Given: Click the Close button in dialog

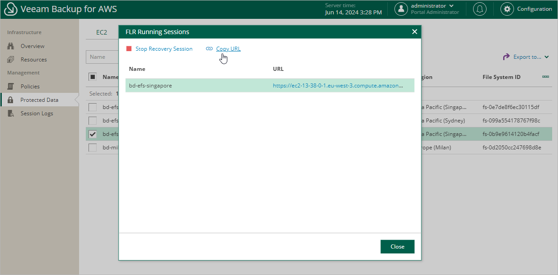Looking at the screenshot, I should point(397,247).
